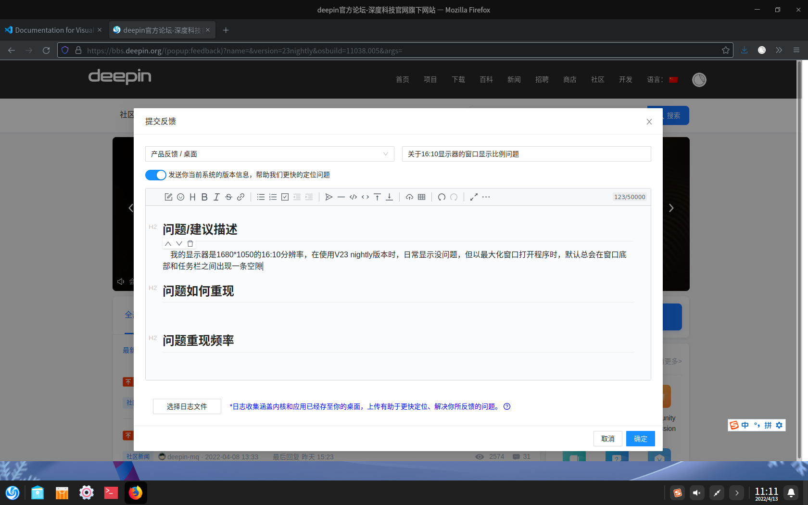Toggle bold formatting in editor toolbar

204,197
